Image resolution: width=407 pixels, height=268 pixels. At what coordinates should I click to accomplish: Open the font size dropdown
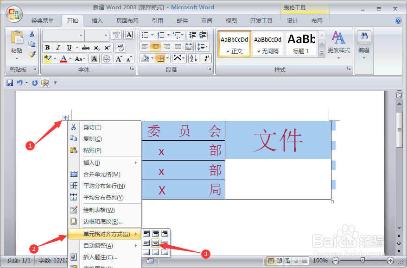tap(106, 35)
